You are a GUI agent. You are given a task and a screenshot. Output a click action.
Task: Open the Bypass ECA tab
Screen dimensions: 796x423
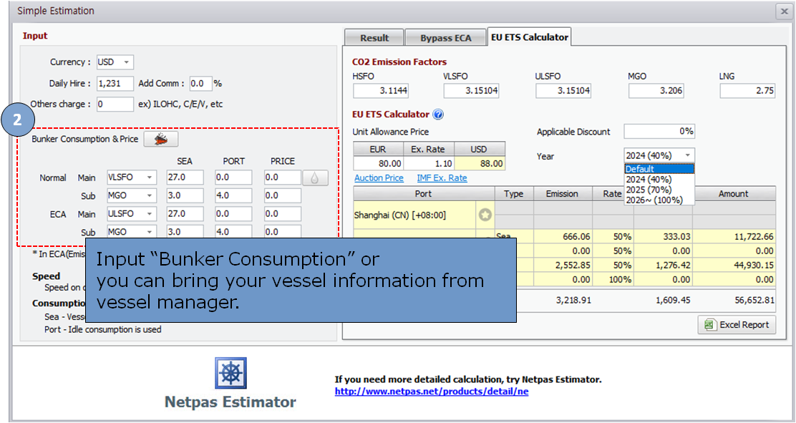445,38
